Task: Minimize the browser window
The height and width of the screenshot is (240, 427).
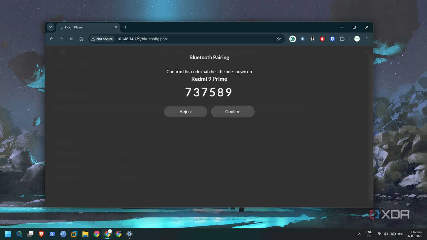Action: click(342, 27)
